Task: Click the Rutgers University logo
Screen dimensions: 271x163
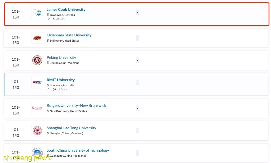Action: coord(37,108)
